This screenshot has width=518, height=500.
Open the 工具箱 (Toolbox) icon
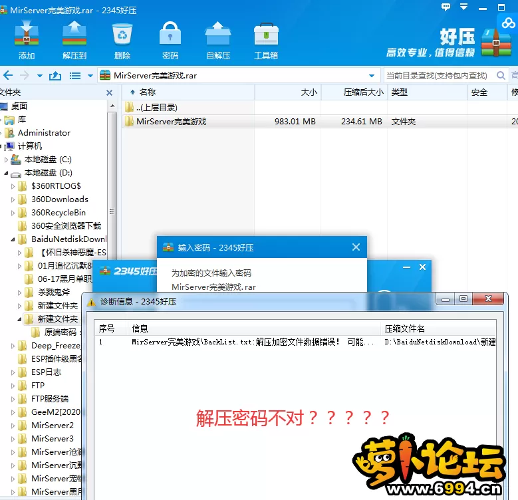pos(266,40)
